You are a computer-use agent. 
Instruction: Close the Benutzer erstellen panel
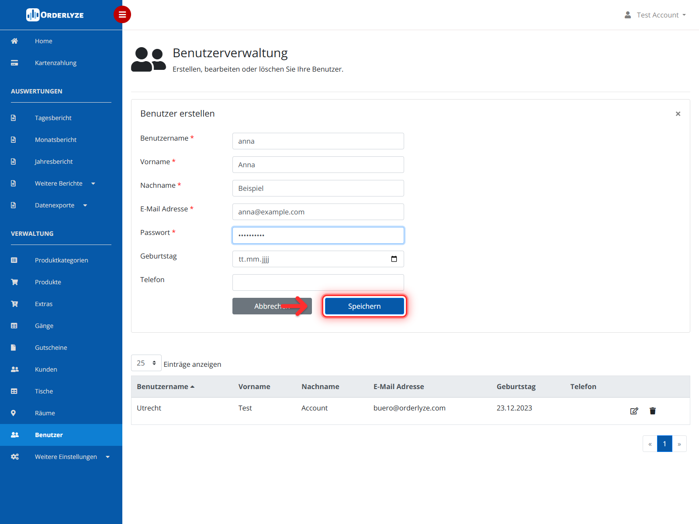click(678, 114)
